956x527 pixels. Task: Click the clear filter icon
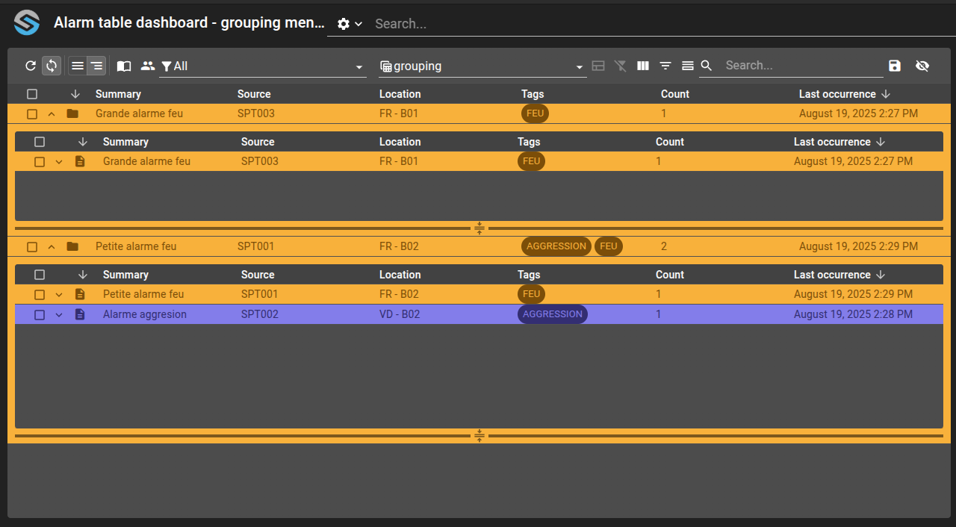621,66
